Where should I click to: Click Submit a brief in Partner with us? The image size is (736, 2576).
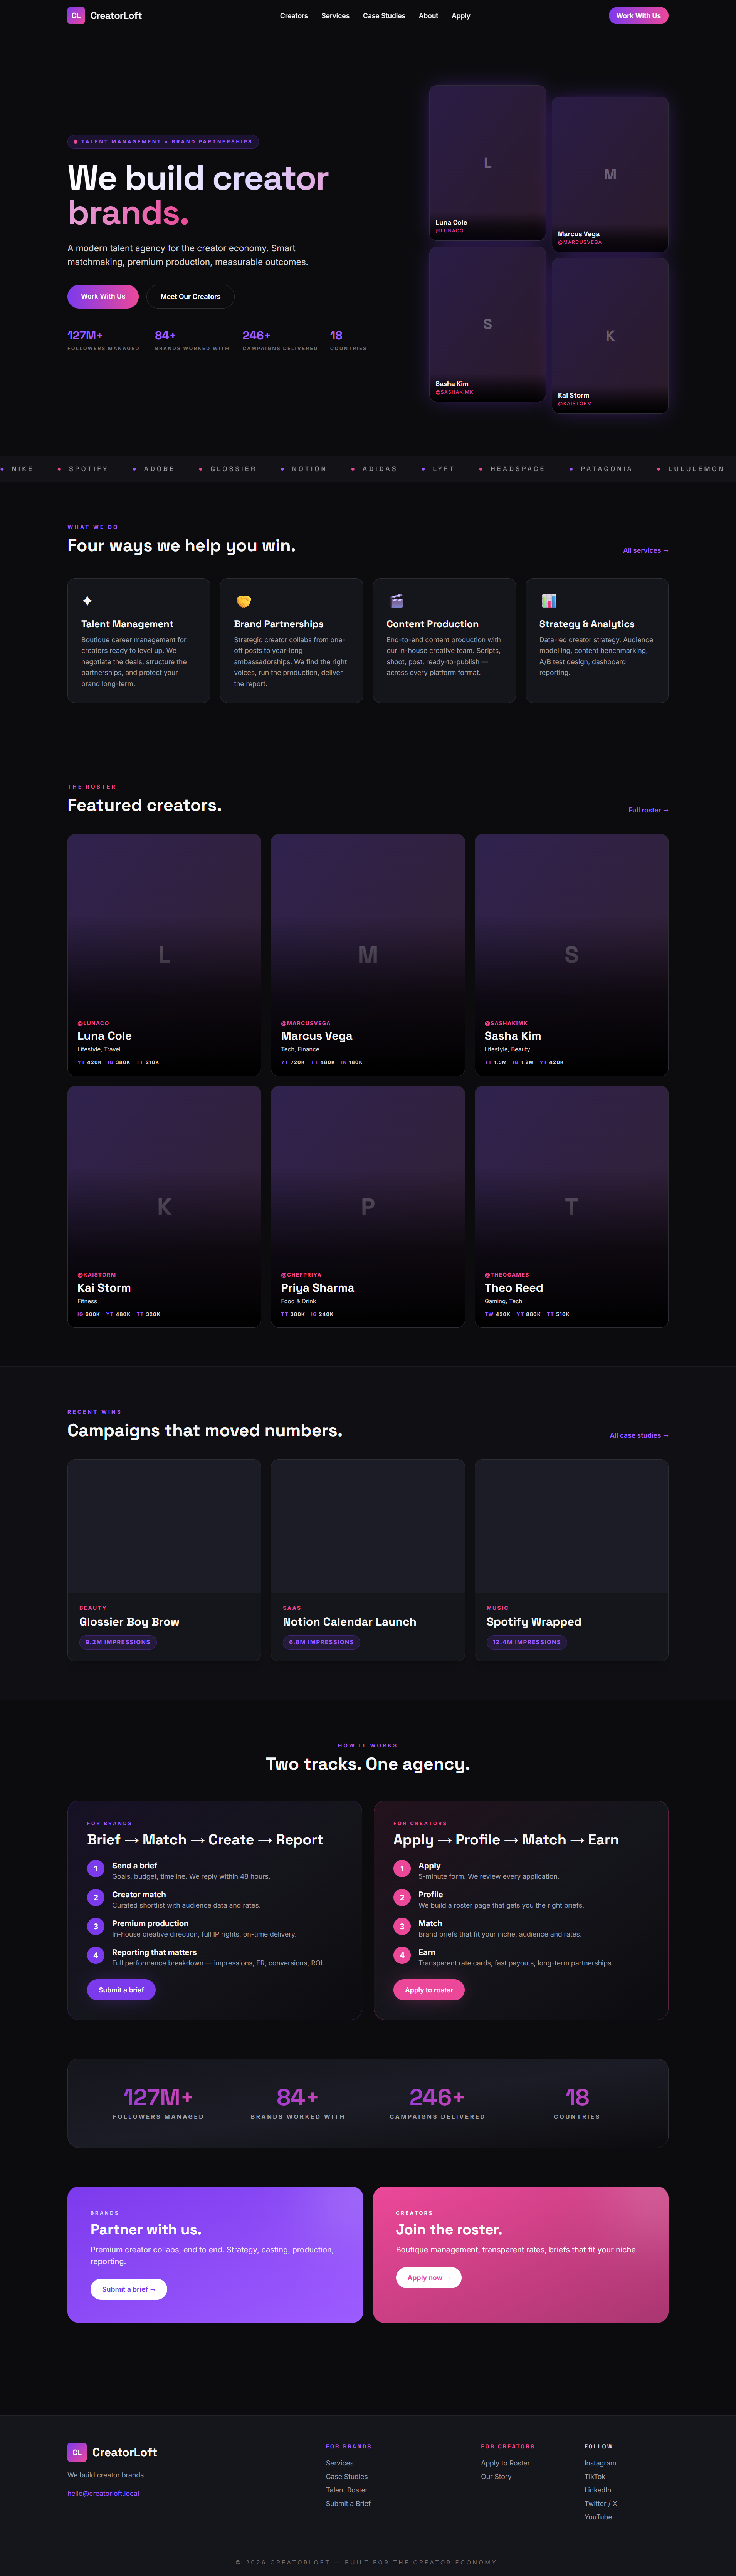[129, 2289]
